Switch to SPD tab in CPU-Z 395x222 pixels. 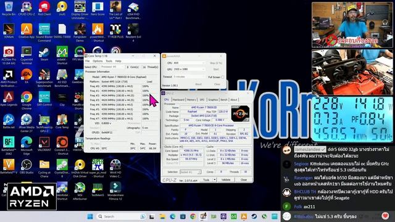[x=202, y=100]
